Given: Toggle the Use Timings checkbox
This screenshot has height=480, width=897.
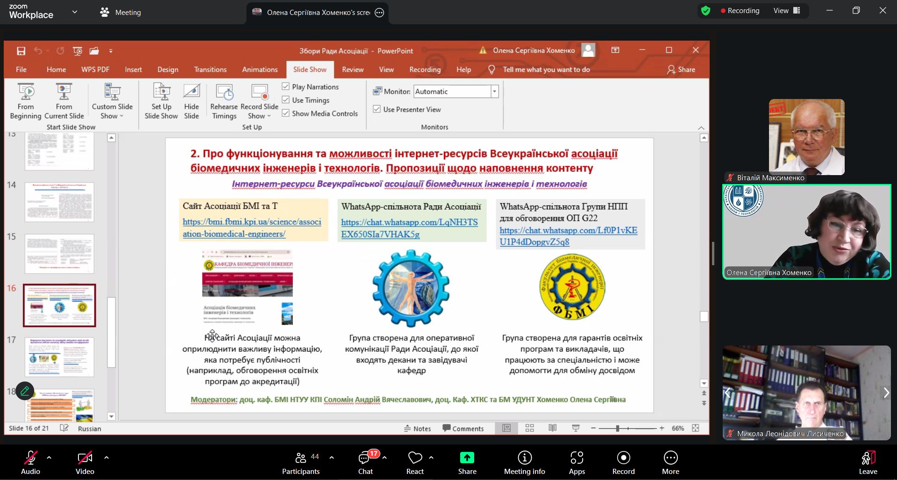Looking at the screenshot, I should pyautogui.click(x=286, y=100).
